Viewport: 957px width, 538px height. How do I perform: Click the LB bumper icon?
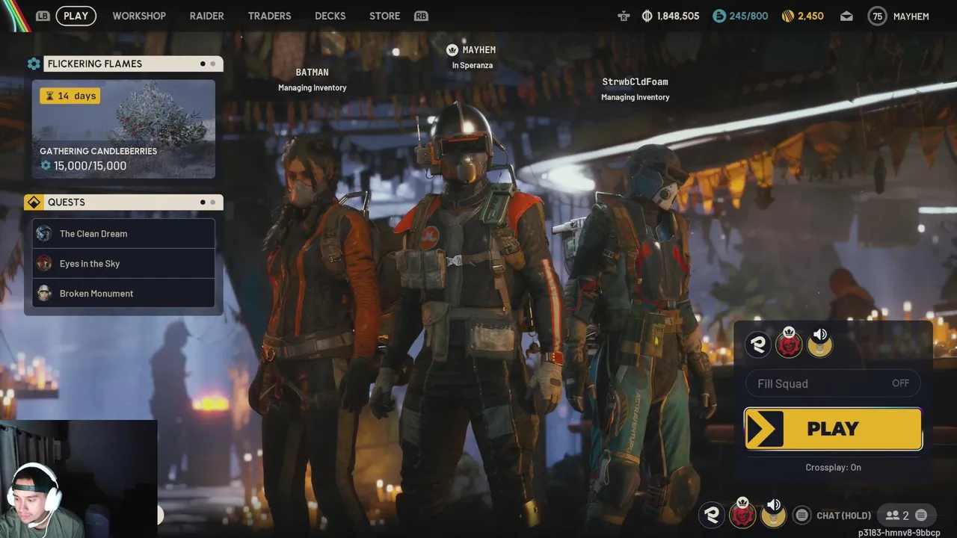click(x=43, y=16)
